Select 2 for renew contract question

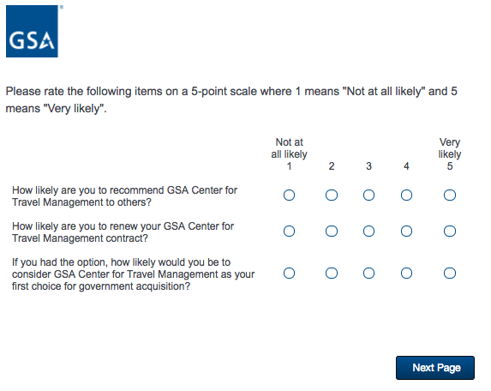(x=332, y=232)
